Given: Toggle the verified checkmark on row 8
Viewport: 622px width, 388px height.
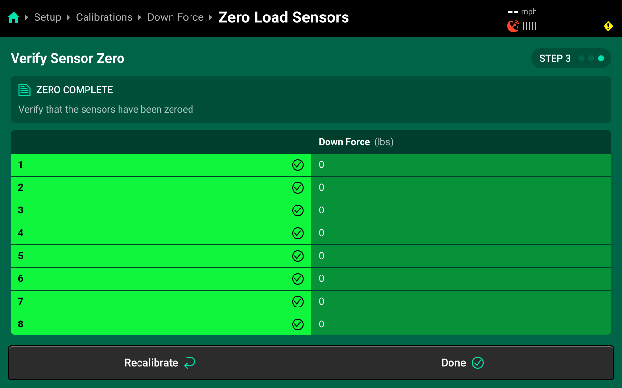Looking at the screenshot, I should coord(298,324).
